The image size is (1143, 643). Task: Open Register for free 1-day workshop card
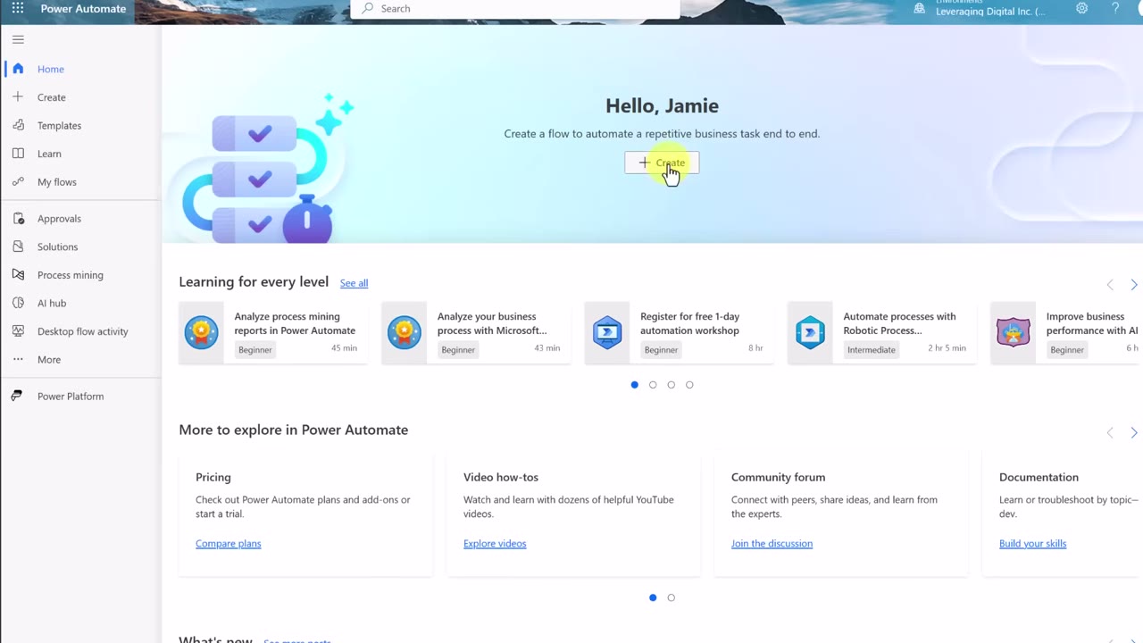pyautogui.click(x=680, y=332)
